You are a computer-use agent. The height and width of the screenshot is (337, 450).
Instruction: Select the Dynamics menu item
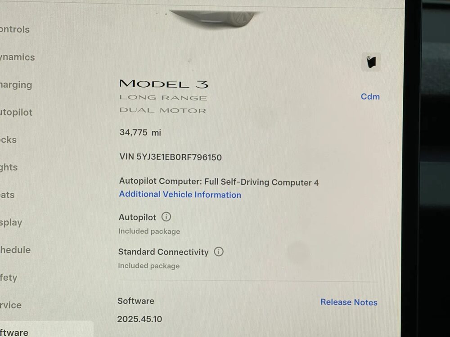click(17, 57)
